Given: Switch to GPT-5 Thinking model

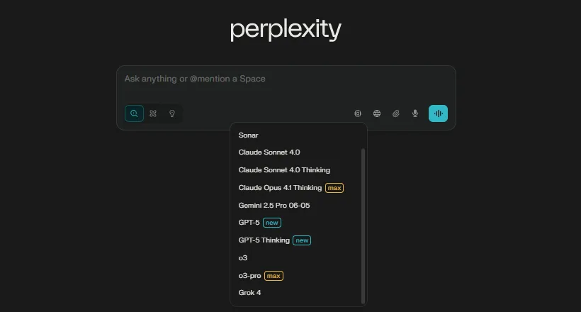Looking at the screenshot, I should pos(264,240).
